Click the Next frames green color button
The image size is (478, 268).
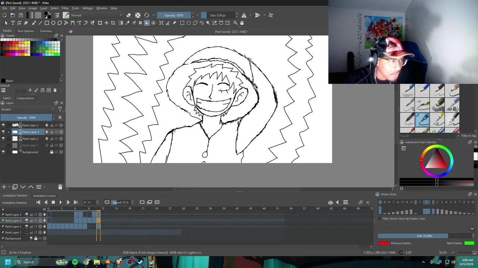(x=469, y=243)
